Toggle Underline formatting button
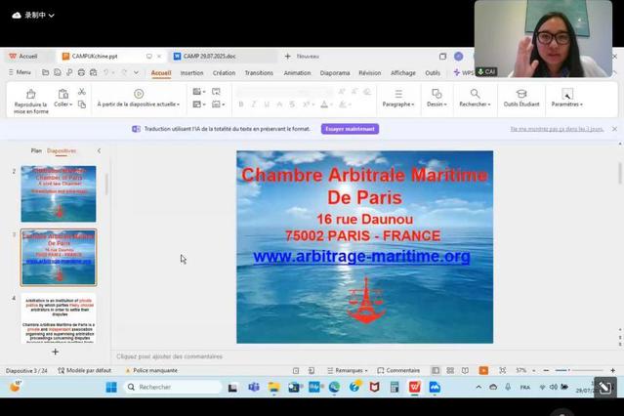Viewport: 624px width, 416px height. point(267,104)
